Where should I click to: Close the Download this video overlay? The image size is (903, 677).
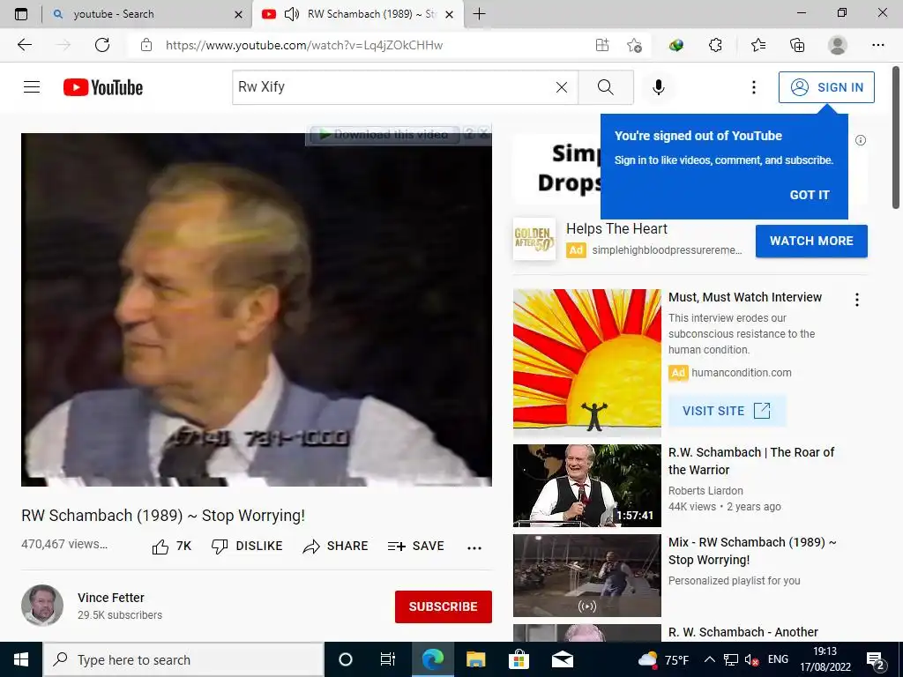484,134
